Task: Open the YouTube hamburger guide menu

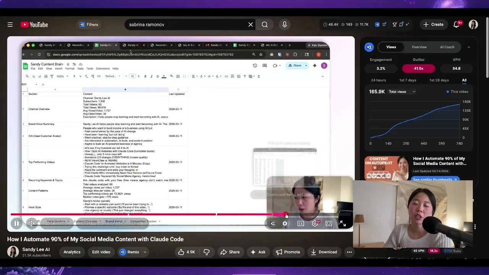Action: click(x=10, y=24)
